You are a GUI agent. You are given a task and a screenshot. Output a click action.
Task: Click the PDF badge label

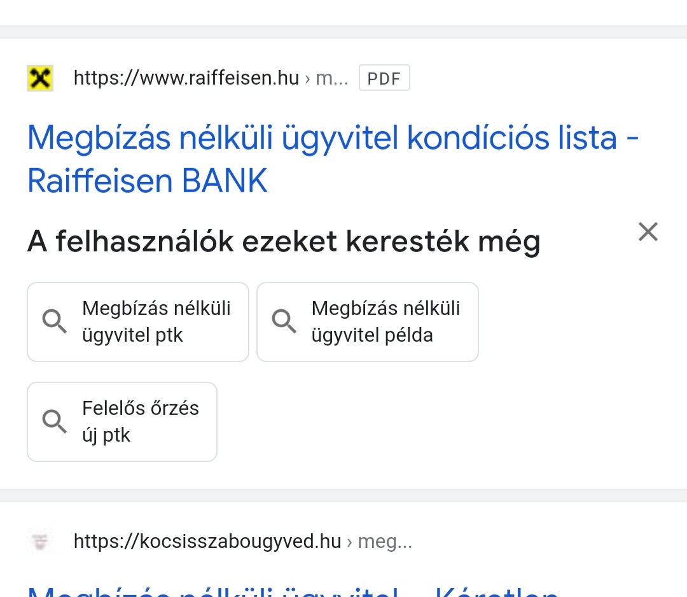pos(384,78)
